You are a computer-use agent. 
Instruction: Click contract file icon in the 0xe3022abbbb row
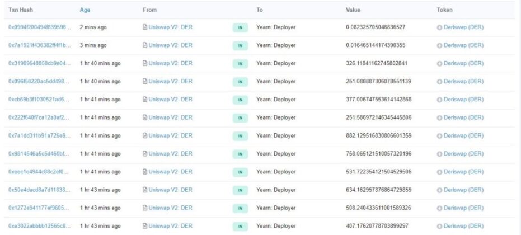pyautogui.click(x=145, y=226)
